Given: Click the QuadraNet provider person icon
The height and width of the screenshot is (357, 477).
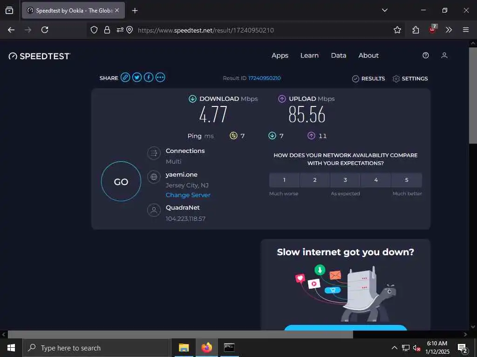Looking at the screenshot, I should point(154,210).
